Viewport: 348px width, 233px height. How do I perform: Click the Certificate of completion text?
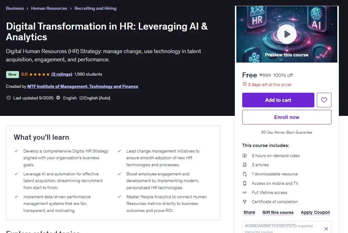pos(275,202)
